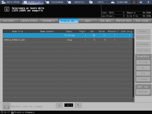
Task: Open the Storico Invio tab
Action: pos(124,21)
